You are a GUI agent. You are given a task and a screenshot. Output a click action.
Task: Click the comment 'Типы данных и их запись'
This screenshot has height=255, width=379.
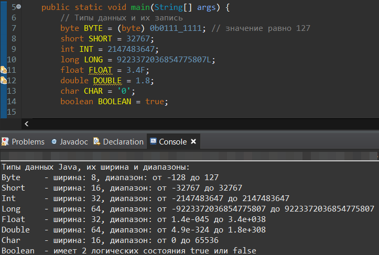click(x=122, y=18)
